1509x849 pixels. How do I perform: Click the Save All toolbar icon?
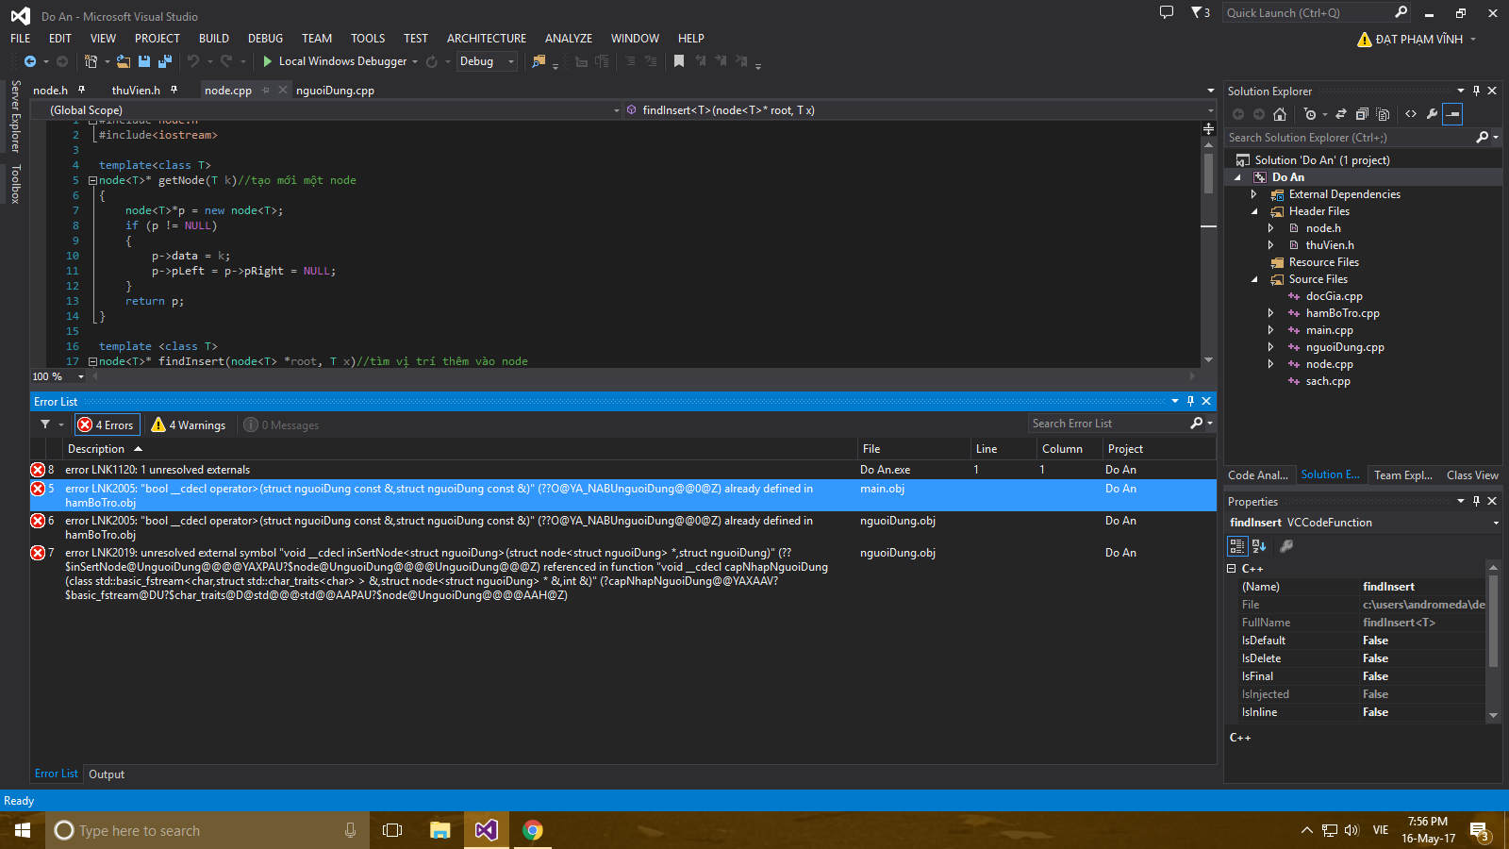coord(164,61)
